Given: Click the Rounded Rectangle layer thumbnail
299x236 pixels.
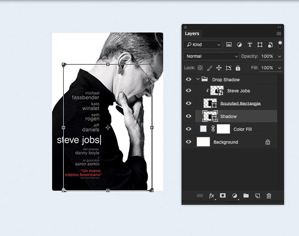Looking at the screenshot, I should click(x=210, y=103).
